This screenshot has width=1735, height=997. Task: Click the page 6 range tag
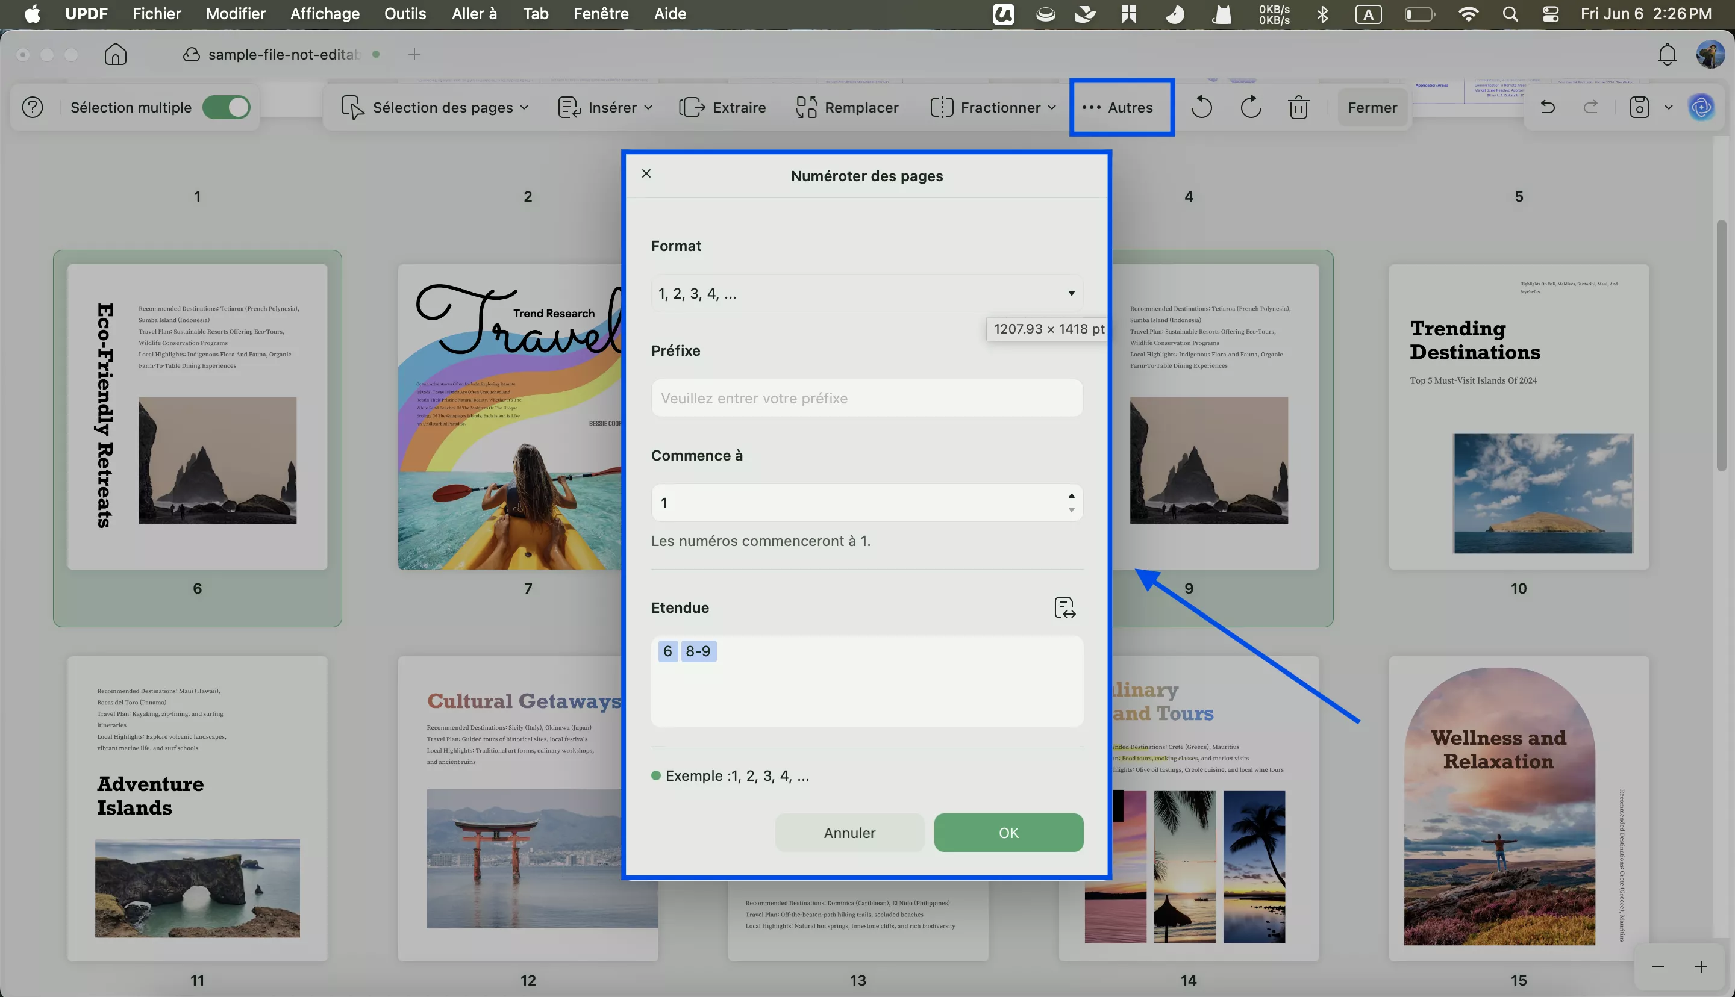667,651
